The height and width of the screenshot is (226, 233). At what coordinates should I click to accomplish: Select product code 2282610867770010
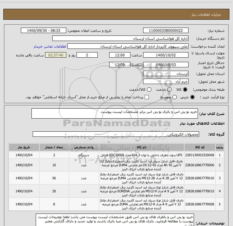pos(200,178)
